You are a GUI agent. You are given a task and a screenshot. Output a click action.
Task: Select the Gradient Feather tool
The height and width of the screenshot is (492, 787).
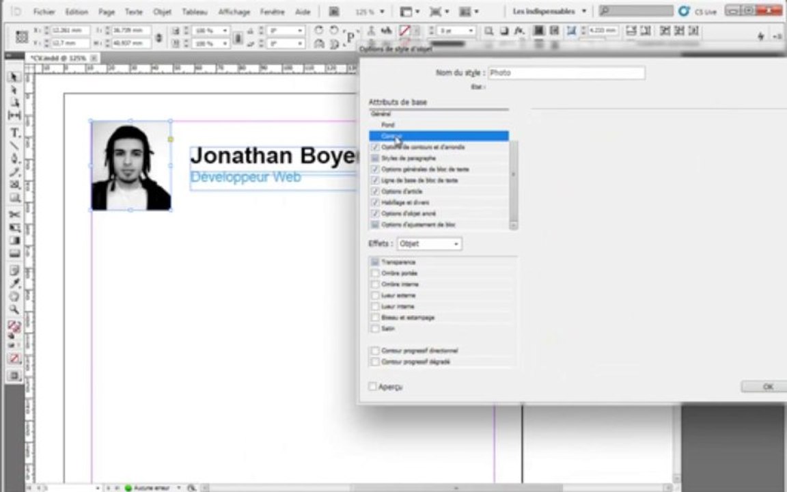point(14,253)
